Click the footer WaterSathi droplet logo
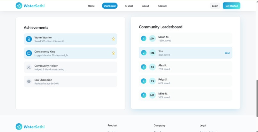This screenshot has height=132, width=258. click(x=19, y=127)
